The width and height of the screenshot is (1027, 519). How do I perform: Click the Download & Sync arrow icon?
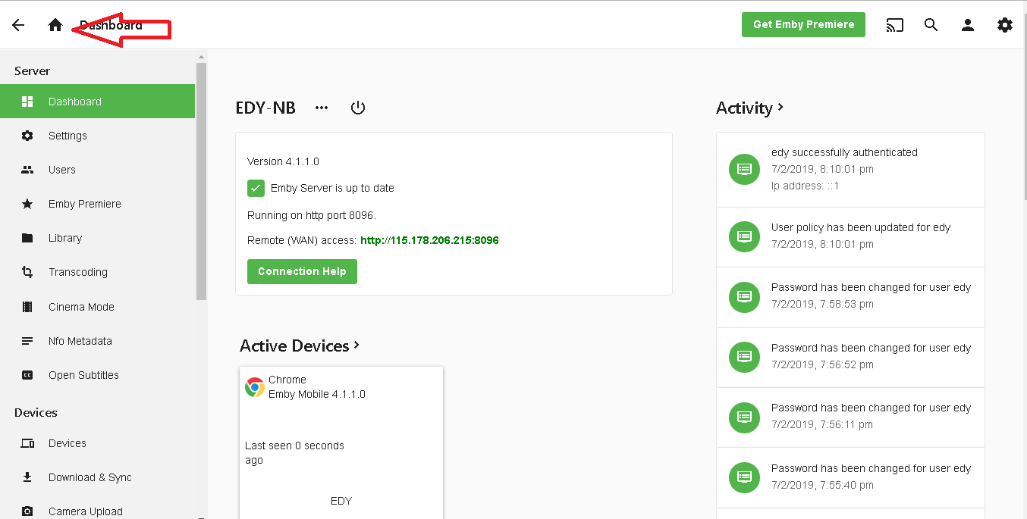click(27, 477)
